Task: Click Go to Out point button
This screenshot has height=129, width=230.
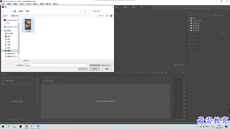Action: pos(148,73)
